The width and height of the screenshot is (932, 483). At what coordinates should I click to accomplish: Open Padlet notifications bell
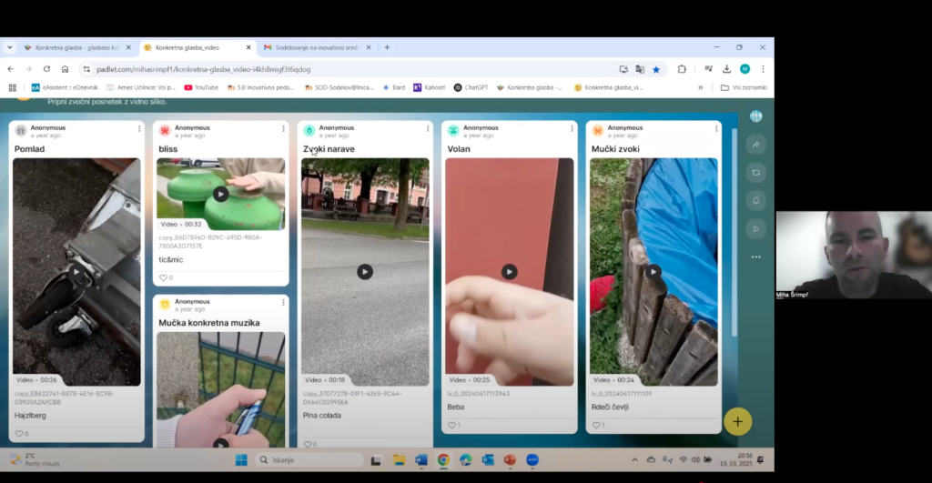756,201
